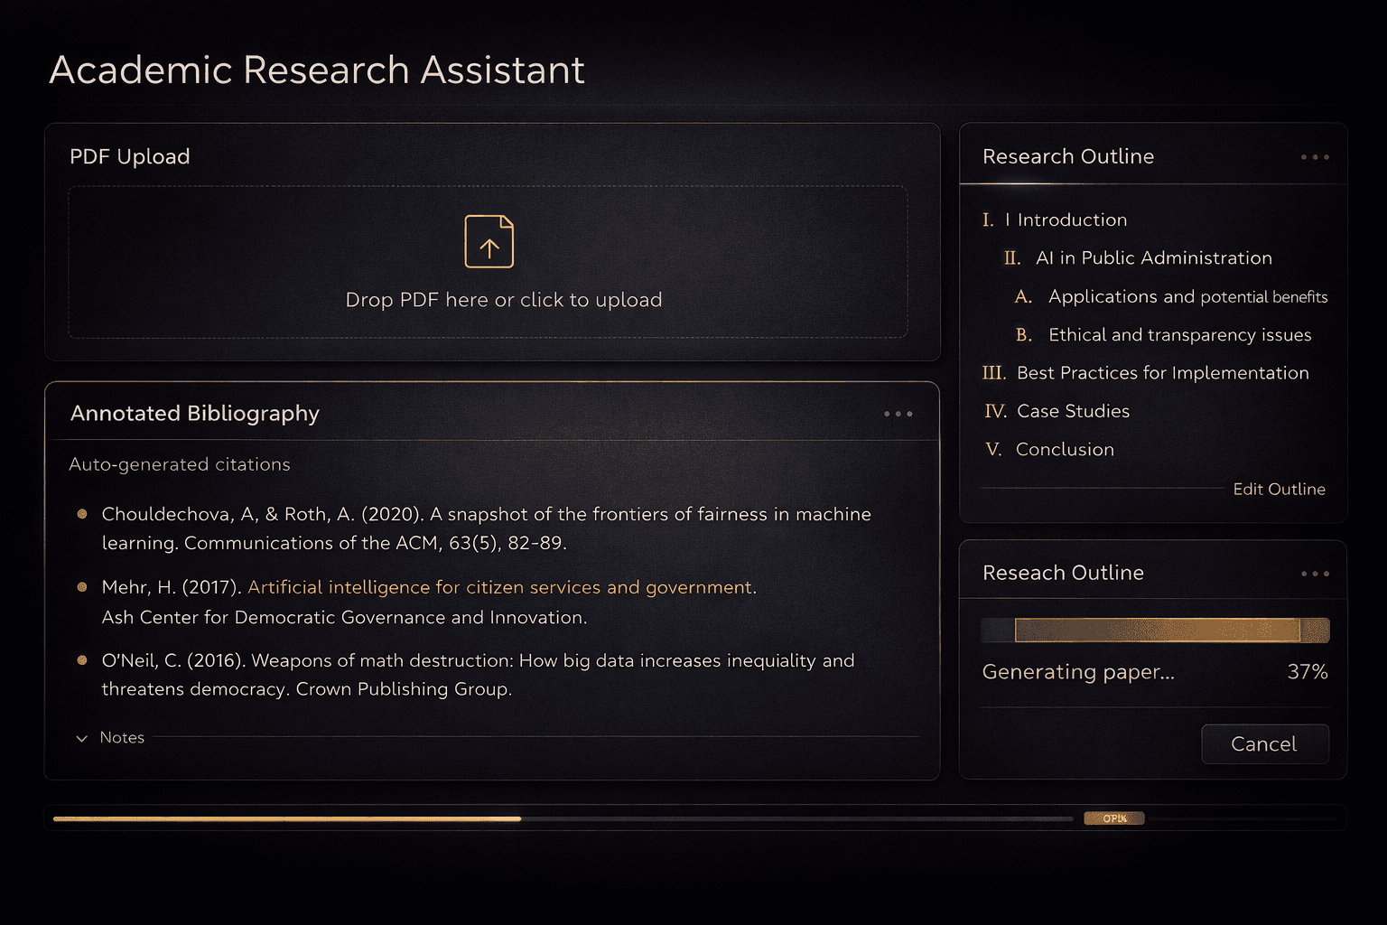This screenshot has width=1387, height=925.
Task: Click the upload arrow icon in PDF Upload
Action: click(x=489, y=241)
